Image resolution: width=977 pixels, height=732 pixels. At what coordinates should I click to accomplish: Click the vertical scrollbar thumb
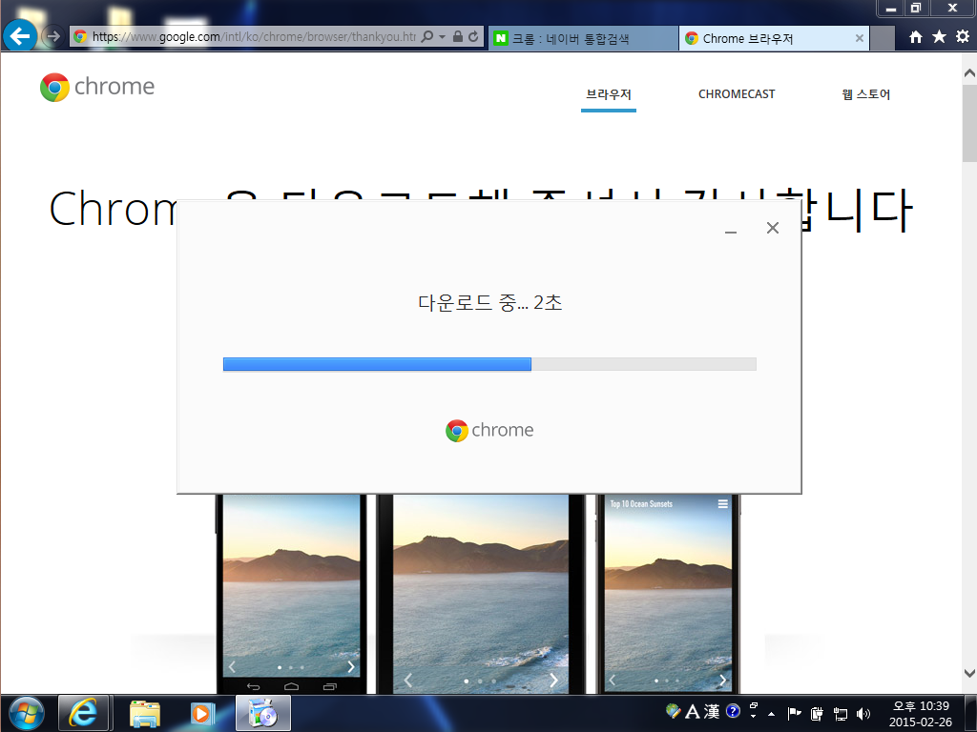click(969, 123)
